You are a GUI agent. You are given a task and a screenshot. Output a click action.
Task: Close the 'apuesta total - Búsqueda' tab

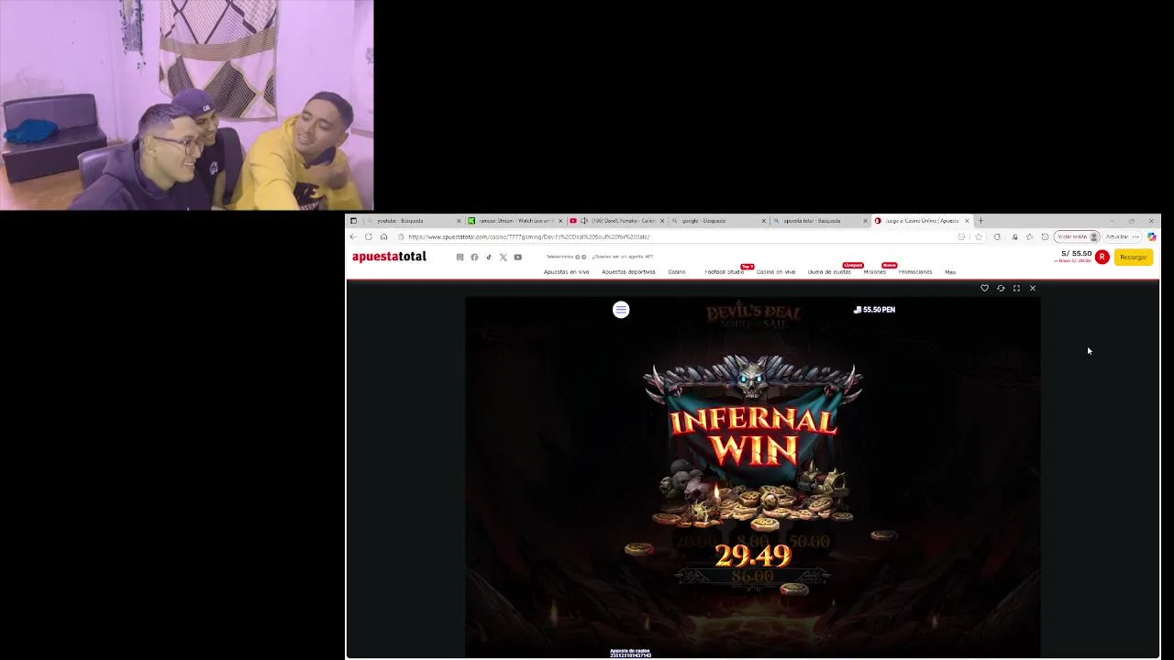click(865, 221)
